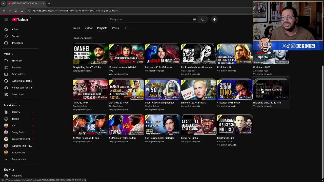This screenshot has width=324, height=182.
Task: Open a new browser tab
Action: 49,3
